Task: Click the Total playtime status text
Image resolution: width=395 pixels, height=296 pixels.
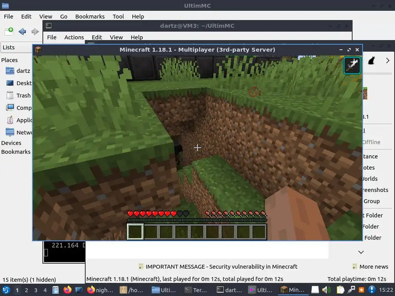Action: [x=357, y=279]
